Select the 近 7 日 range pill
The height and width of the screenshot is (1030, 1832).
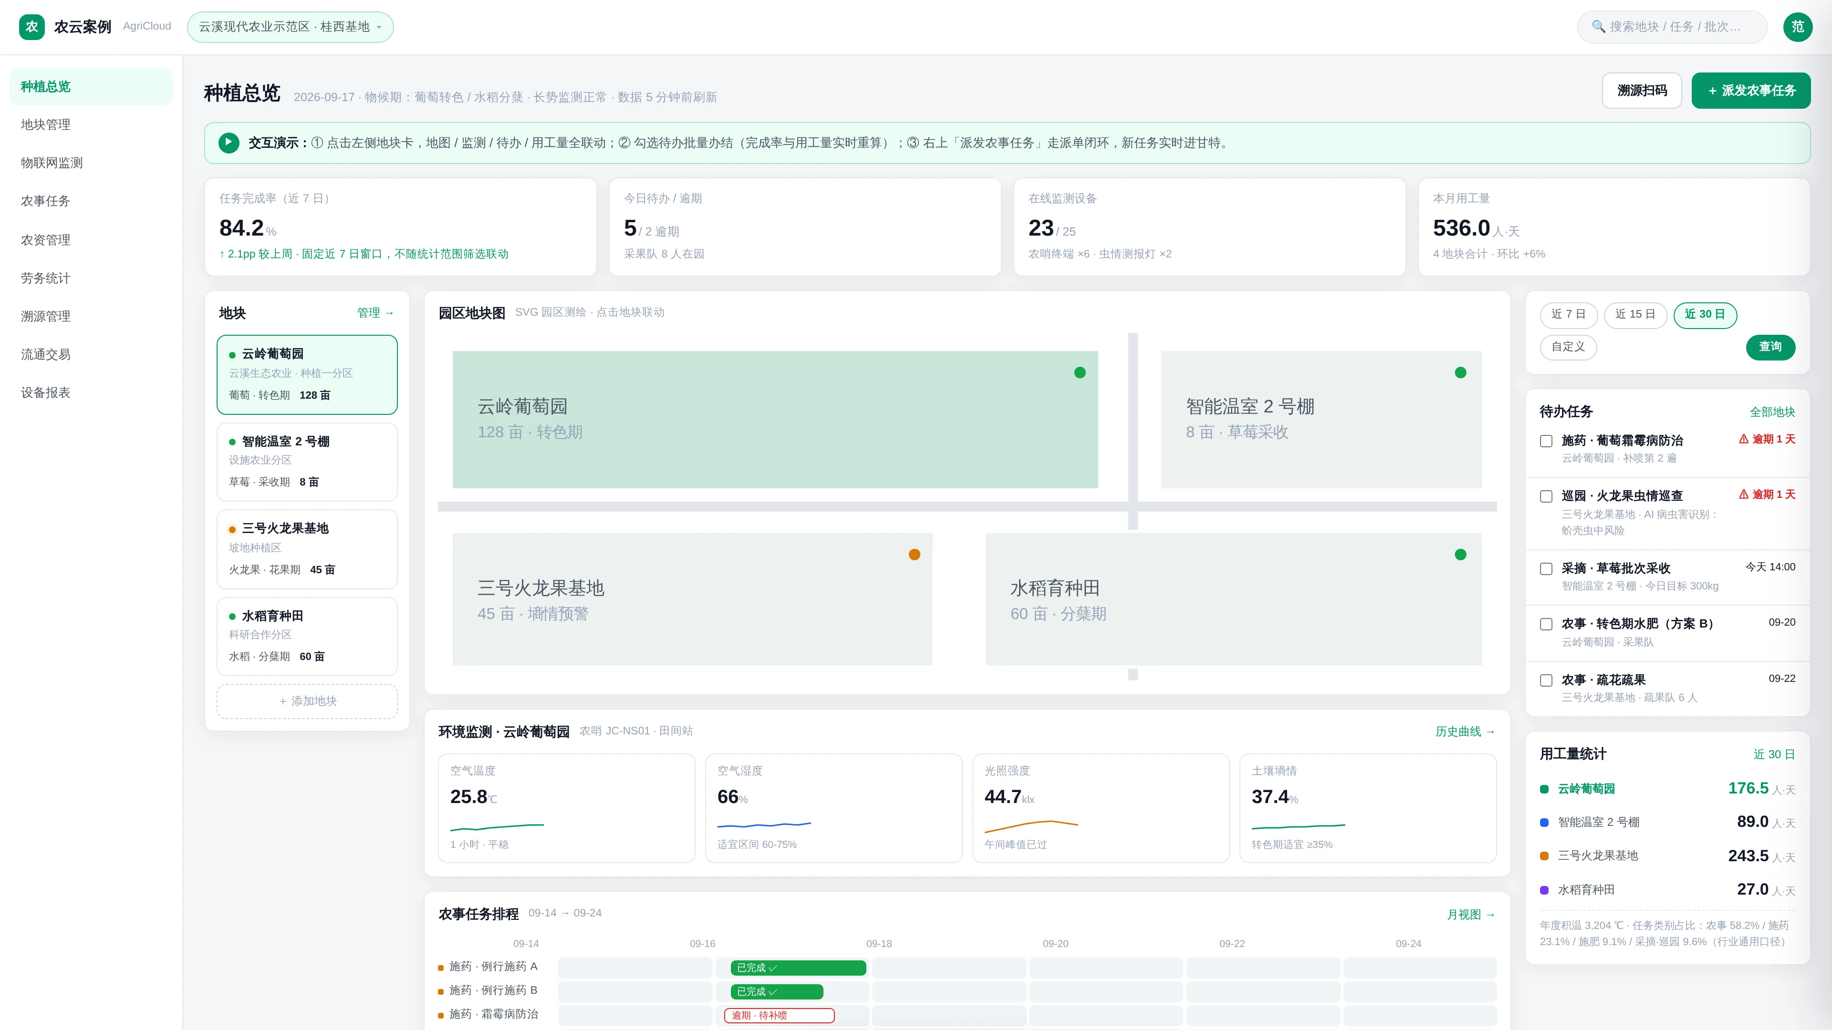point(1568,315)
